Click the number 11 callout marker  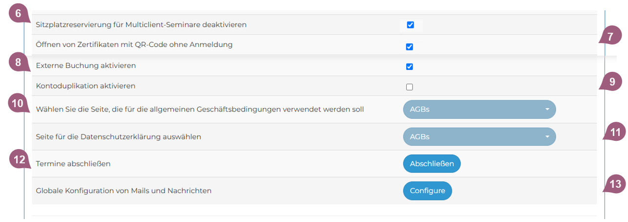click(616, 132)
